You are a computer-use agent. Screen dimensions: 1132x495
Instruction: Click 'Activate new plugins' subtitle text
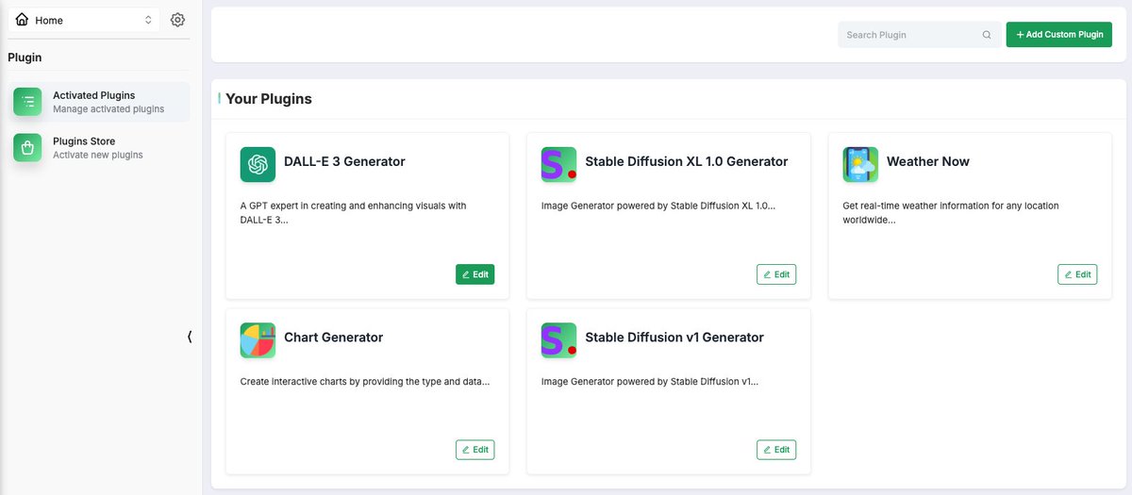pos(98,155)
